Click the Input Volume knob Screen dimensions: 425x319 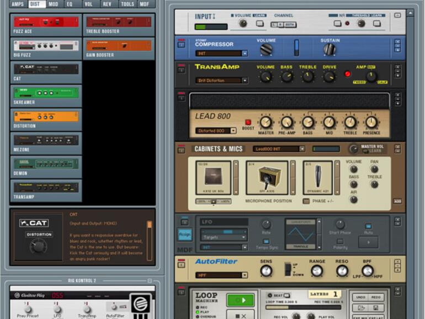[243, 24]
